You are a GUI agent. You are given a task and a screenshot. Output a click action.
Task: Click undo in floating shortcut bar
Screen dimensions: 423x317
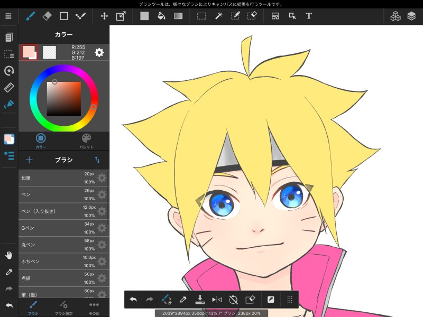click(x=134, y=300)
